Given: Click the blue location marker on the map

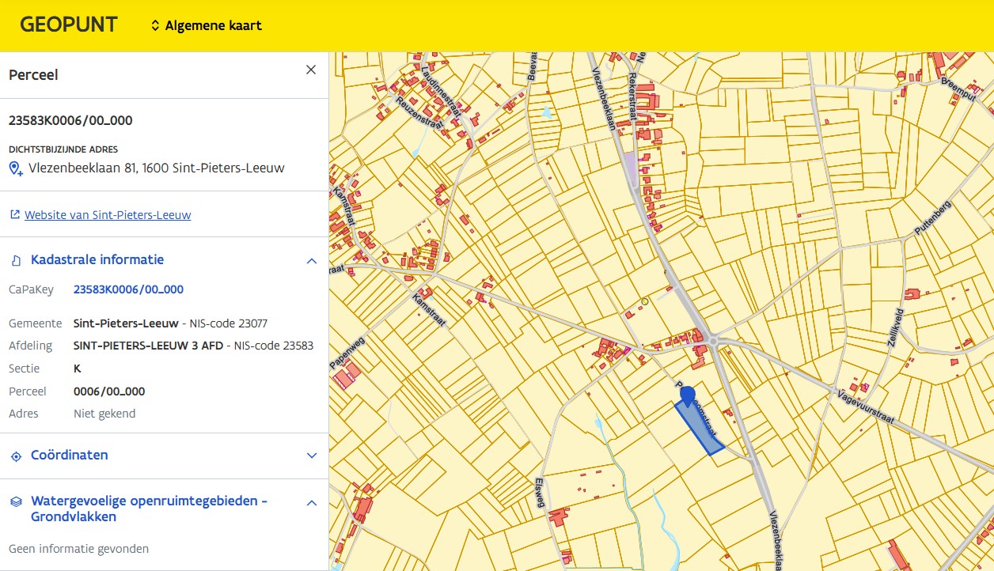Looking at the screenshot, I should click(x=688, y=394).
